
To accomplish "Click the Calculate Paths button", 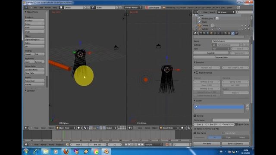I will click(x=34, y=70).
